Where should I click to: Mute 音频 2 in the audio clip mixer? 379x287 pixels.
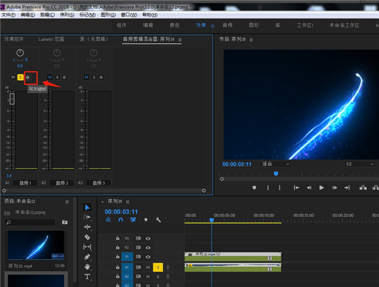point(49,78)
